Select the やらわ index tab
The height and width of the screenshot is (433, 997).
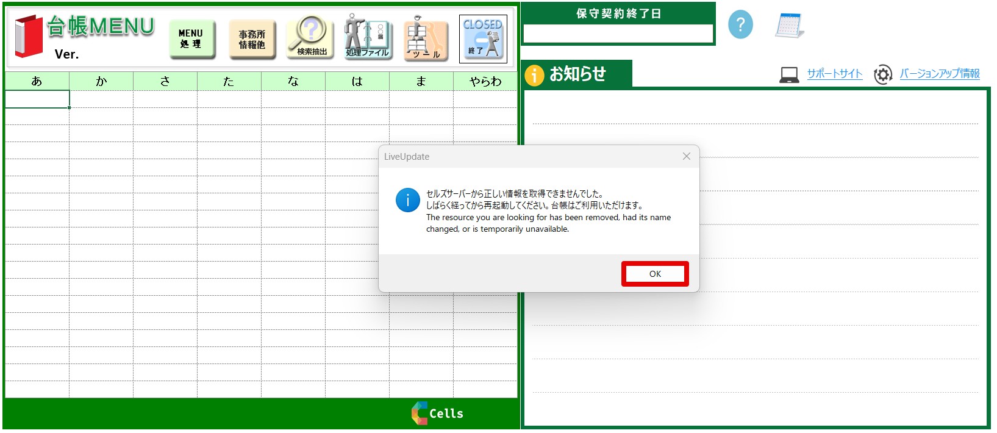click(x=485, y=81)
